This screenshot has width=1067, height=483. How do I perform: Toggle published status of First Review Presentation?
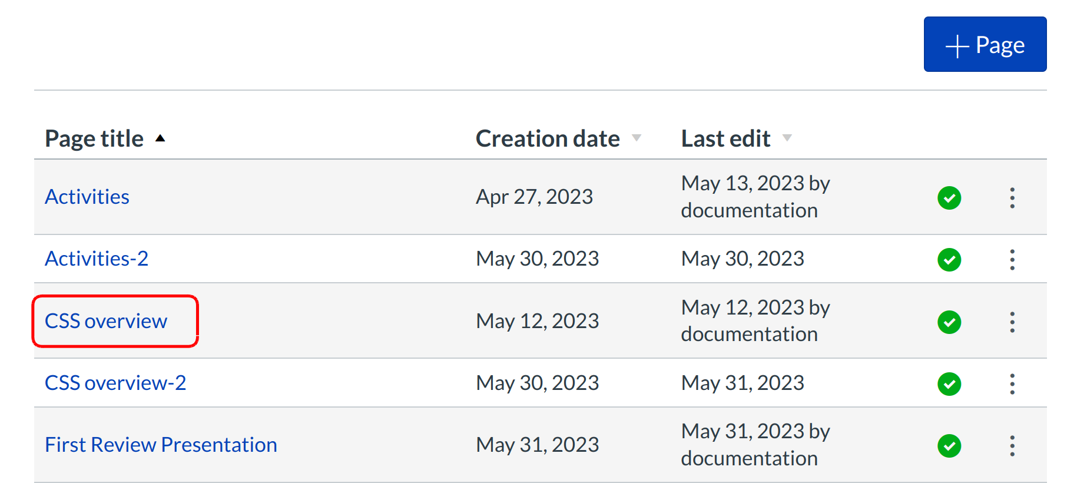tap(949, 446)
